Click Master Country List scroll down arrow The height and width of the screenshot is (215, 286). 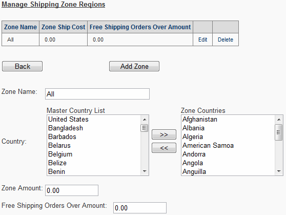pyautogui.click(x=145, y=171)
